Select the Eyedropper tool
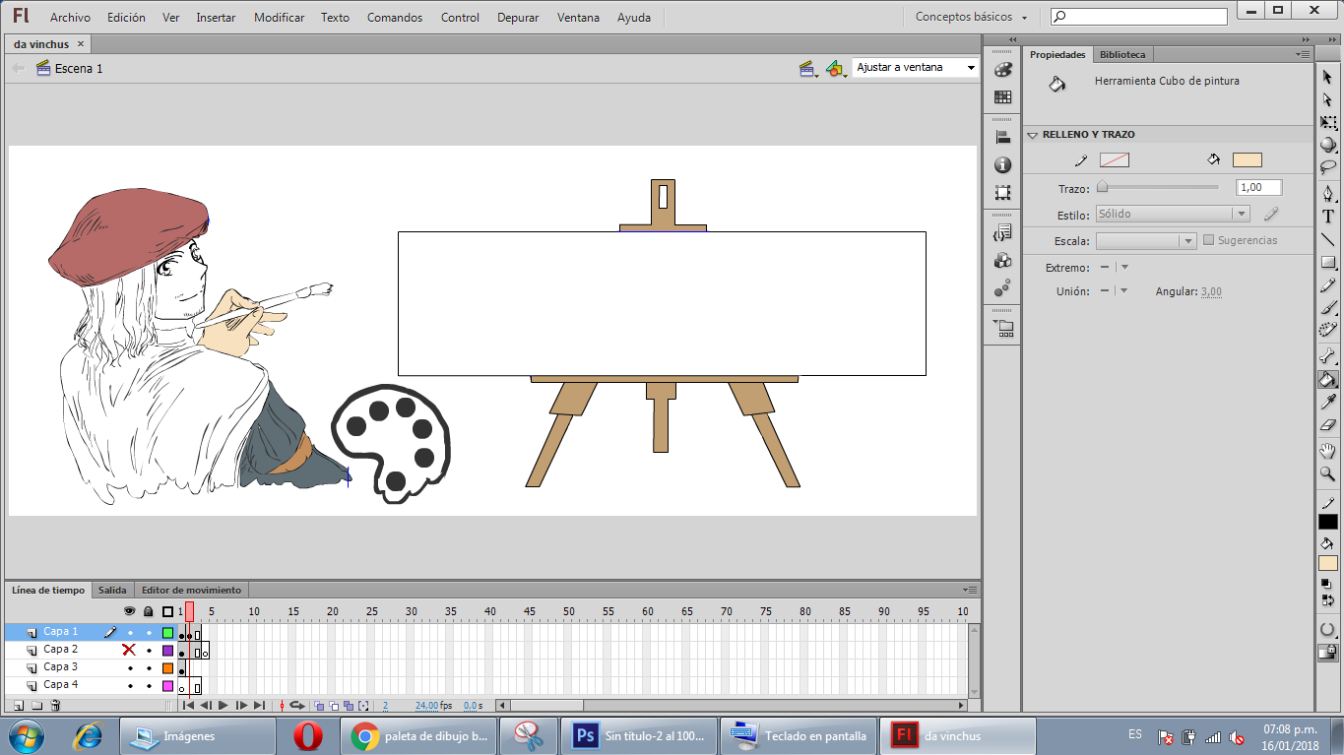The height and width of the screenshot is (755, 1344). click(x=1328, y=402)
